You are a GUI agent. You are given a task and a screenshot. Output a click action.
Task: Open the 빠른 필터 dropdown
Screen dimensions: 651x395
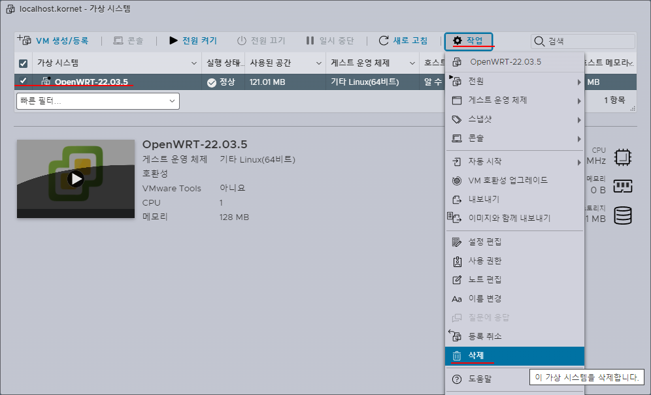(98, 101)
